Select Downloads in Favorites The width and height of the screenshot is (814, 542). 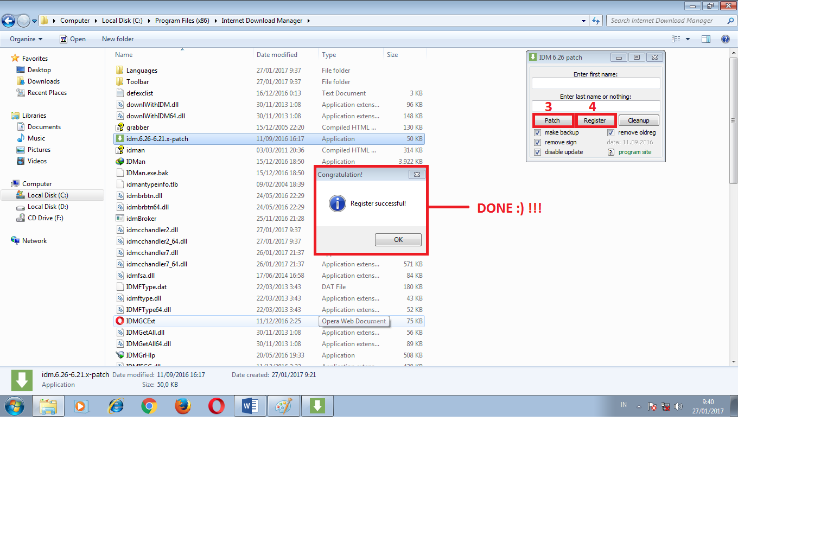click(43, 81)
